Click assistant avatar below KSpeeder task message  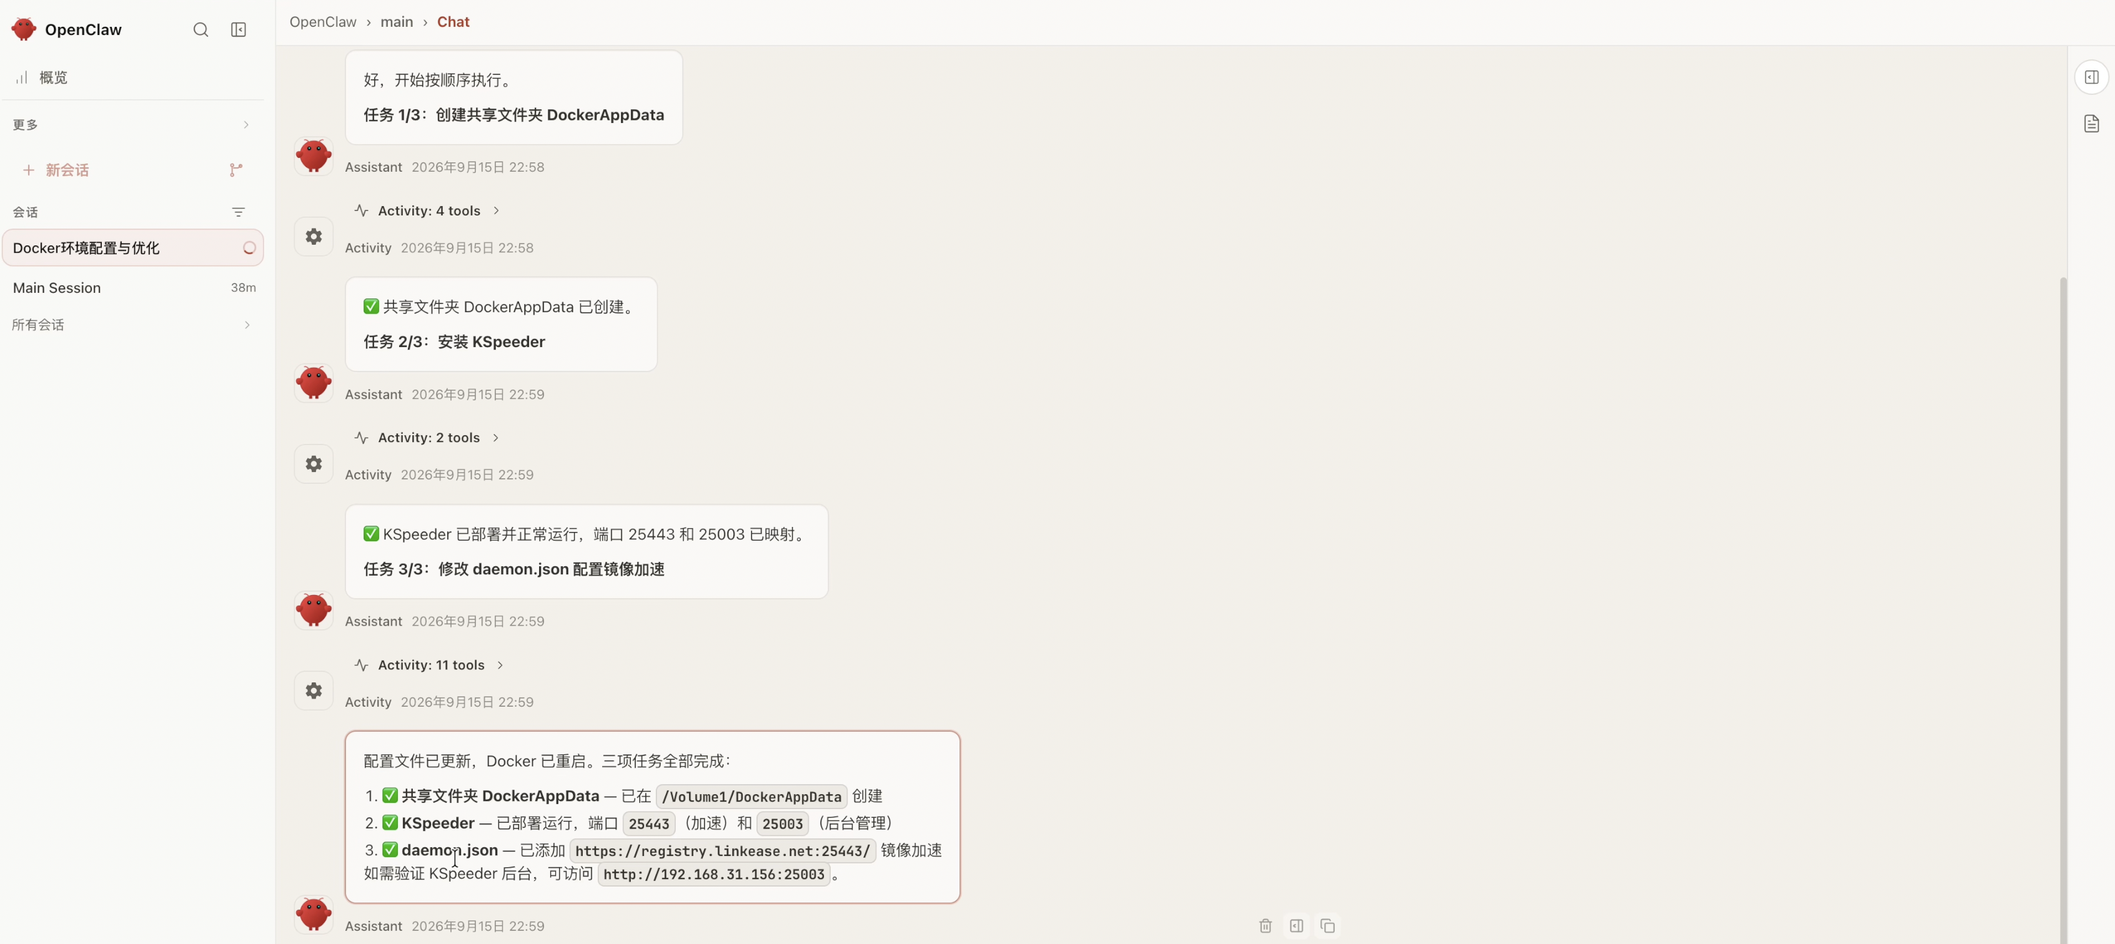[314, 383]
